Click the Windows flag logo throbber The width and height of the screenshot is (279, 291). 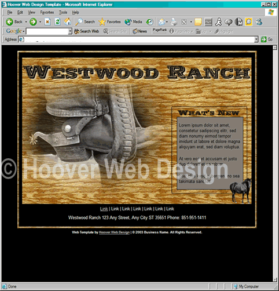(271, 12)
